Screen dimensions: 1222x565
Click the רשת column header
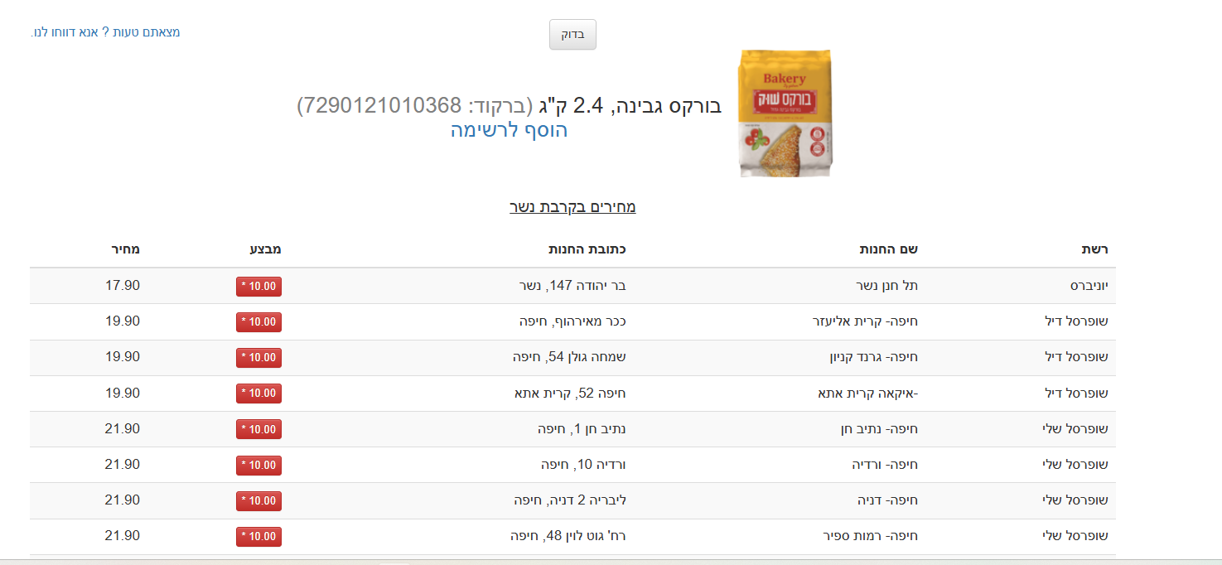(x=1098, y=248)
